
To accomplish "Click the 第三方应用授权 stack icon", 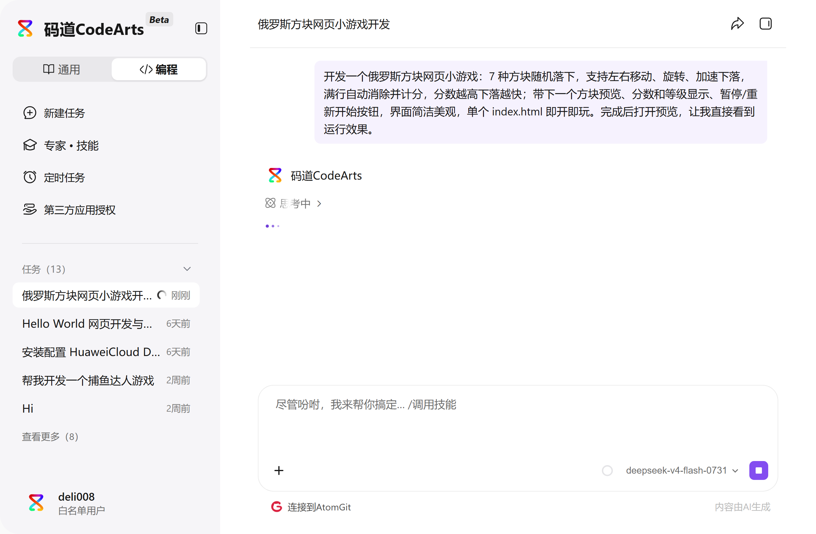I will click(30, 209).
